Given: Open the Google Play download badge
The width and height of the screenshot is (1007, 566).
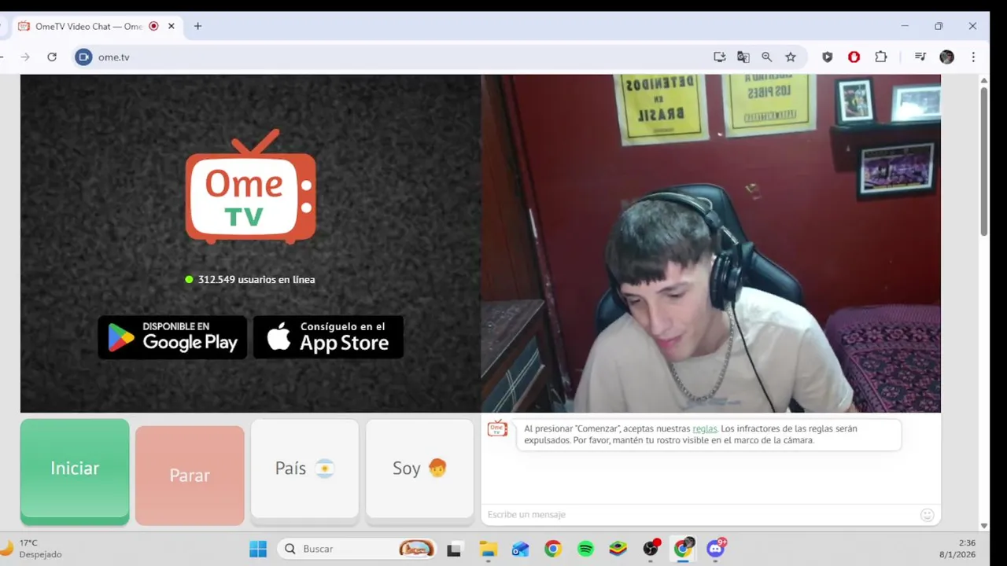Looking at the screenshot, I should coord(172,337).
